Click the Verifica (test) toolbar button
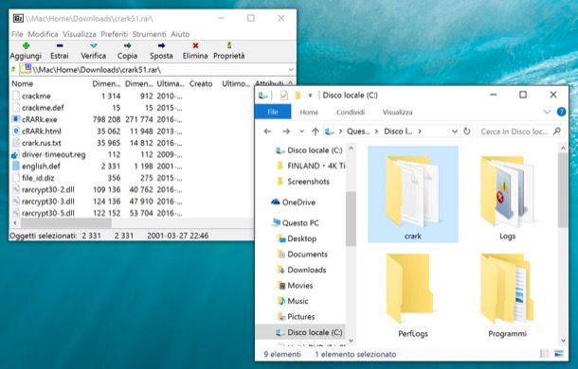578x369 pixels. point(93,51)
